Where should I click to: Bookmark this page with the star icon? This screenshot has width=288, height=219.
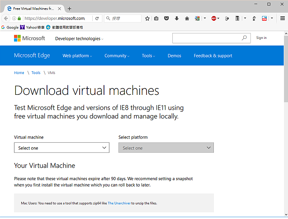pos(147,19)
